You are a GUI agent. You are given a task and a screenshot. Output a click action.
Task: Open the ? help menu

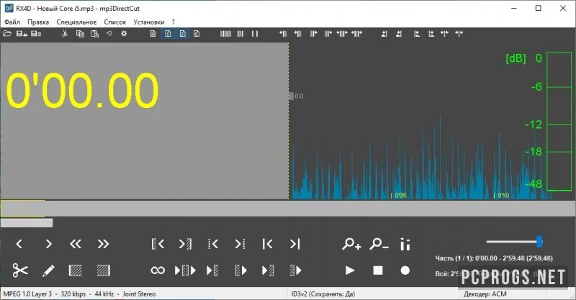pyautogui.click(x=173, y=22)
